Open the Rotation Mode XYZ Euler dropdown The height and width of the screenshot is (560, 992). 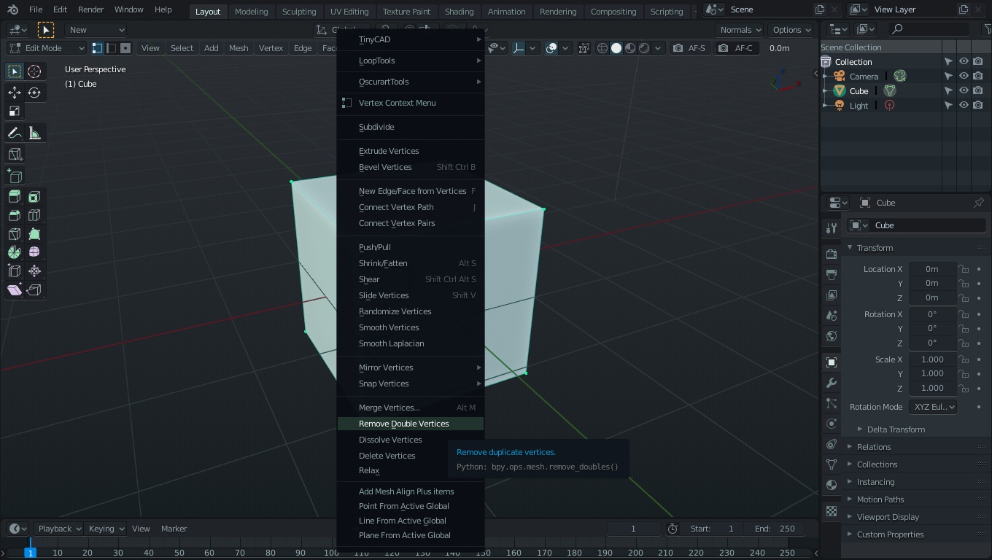pos(933,407)
